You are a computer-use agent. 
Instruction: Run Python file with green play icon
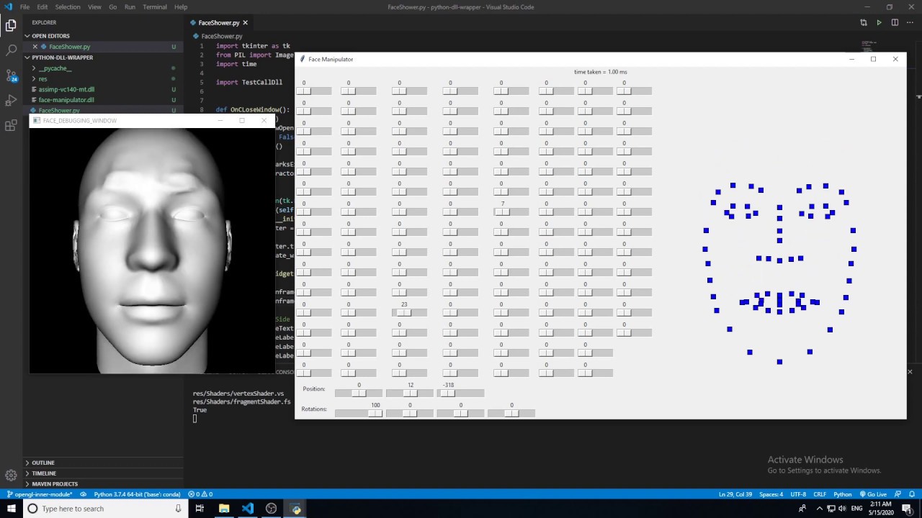(x=879, y=22)
